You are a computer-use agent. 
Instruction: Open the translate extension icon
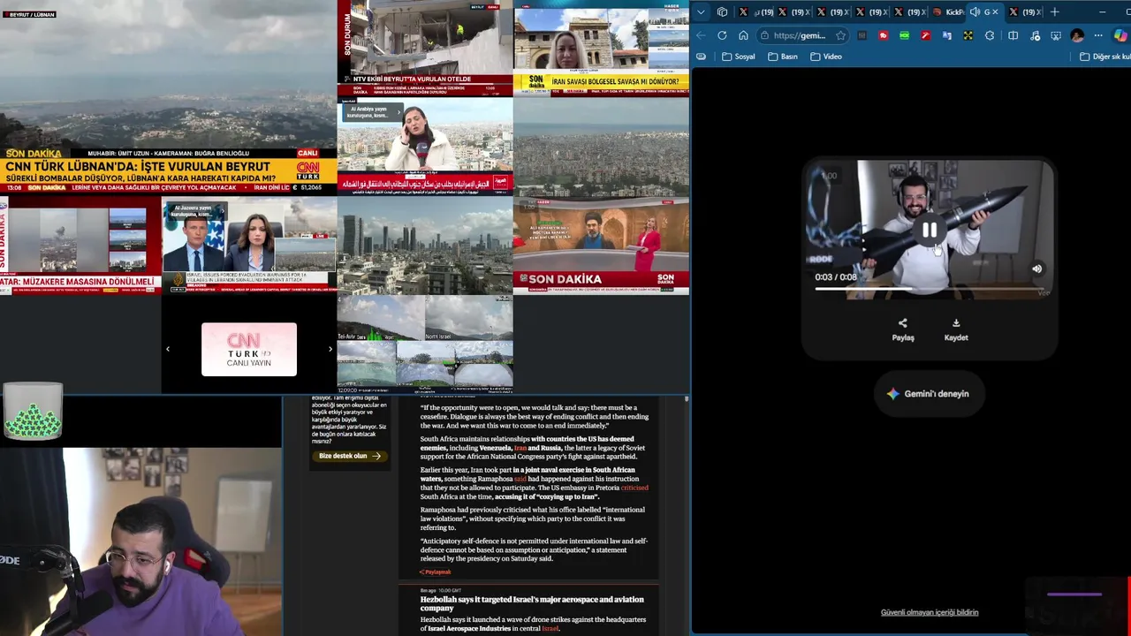(x=946, y=35)
